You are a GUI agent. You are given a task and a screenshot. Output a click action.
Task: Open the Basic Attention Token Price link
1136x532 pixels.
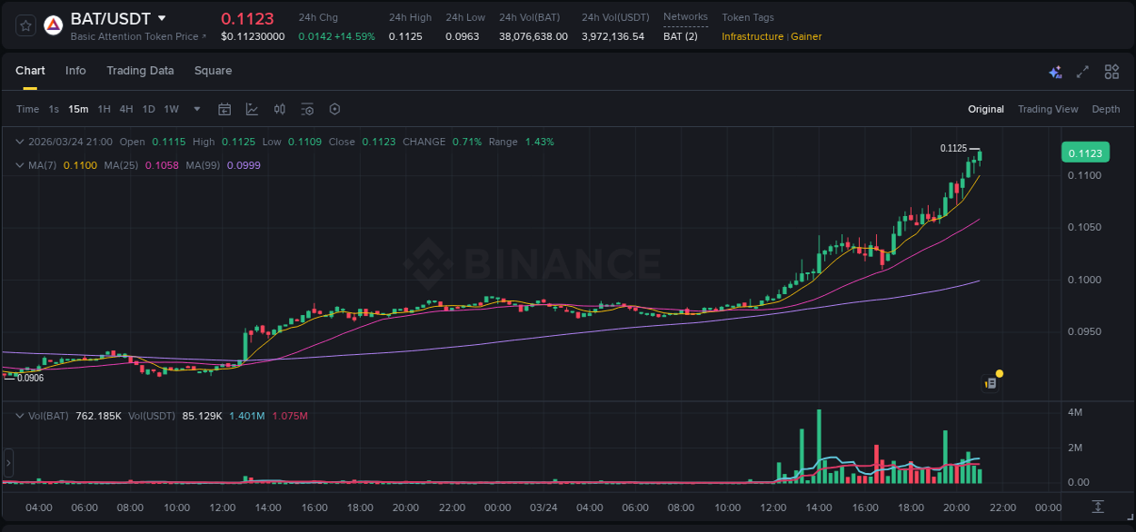[138, 36]
